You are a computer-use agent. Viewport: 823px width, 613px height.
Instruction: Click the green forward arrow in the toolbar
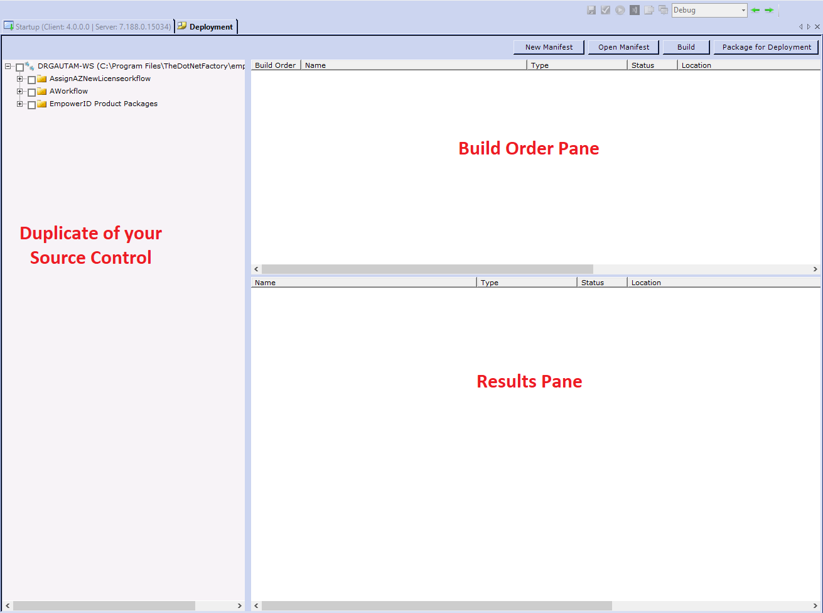tap(768, 10)
